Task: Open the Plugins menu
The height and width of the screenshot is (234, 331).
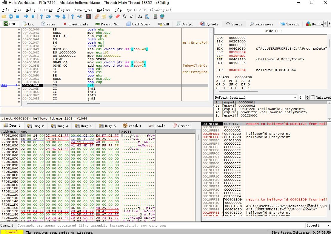Action: [63, 10]
